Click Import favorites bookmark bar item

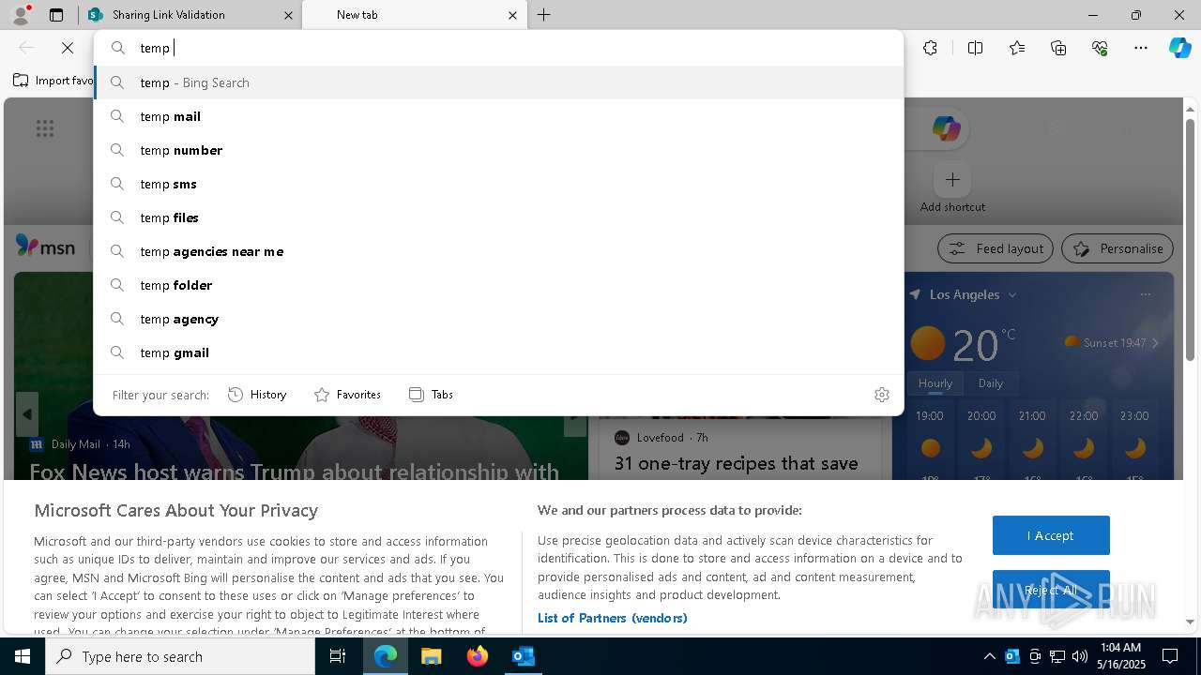click(53, 81)
